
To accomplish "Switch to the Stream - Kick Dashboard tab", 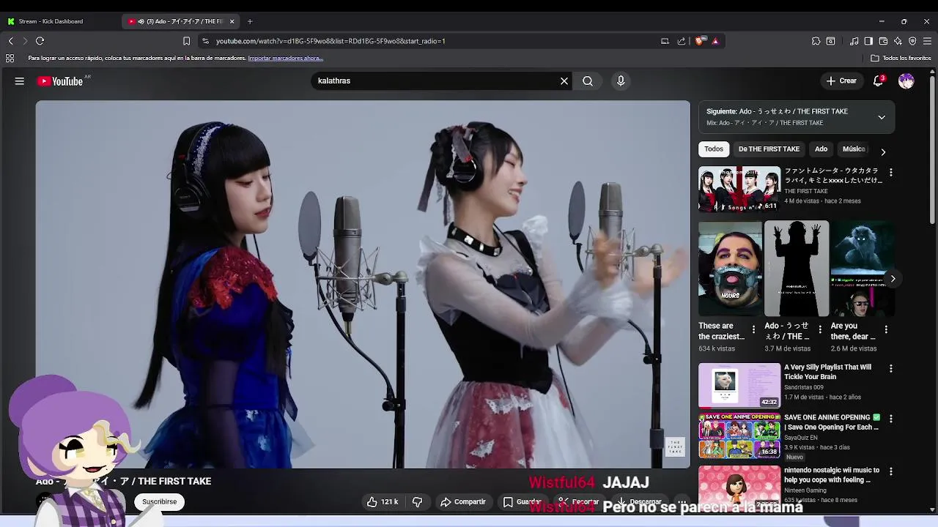I will (50, 21).
